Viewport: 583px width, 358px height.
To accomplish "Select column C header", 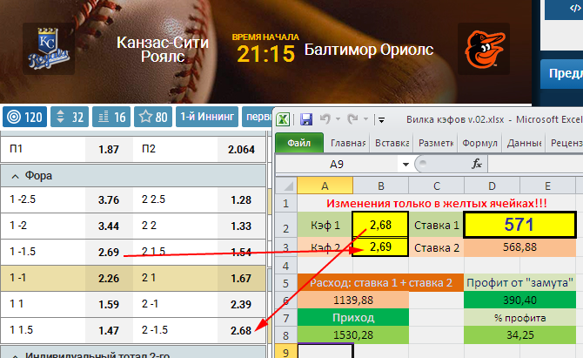I will click(436, 186).
